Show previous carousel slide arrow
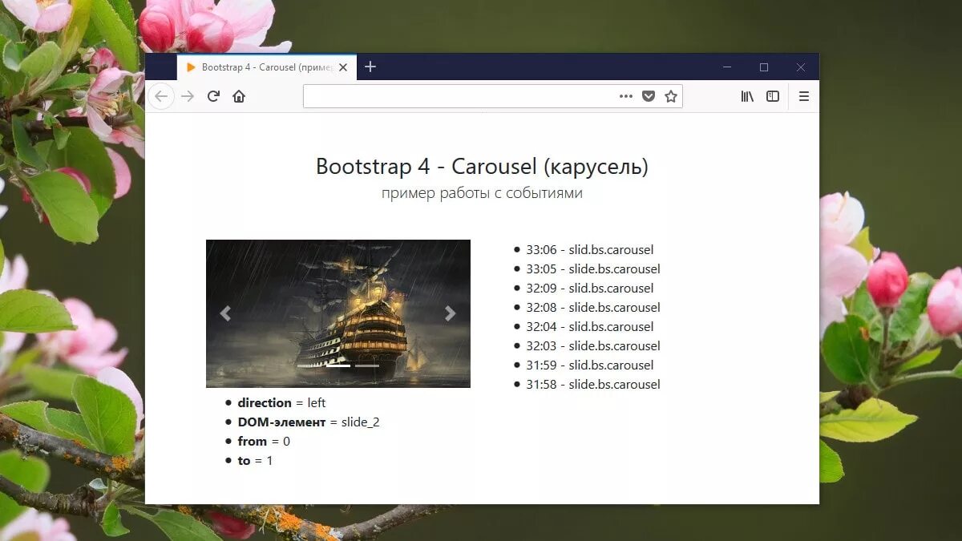 pyautogui.click(x=225, y=313)
